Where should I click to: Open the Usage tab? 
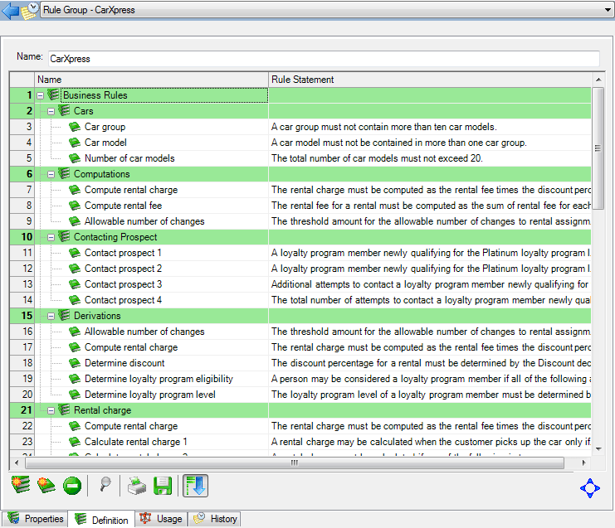point(161,519)
